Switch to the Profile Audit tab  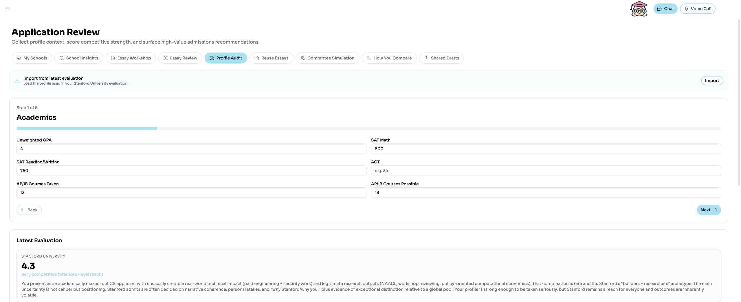[x=226, y=58]
